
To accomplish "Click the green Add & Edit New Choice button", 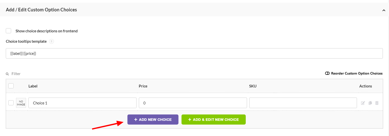I will pos(214,120).
